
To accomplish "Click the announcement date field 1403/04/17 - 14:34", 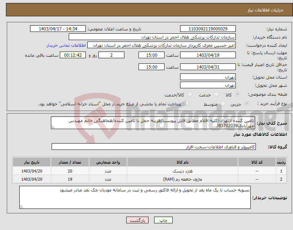I will click(x=58, y=29).
